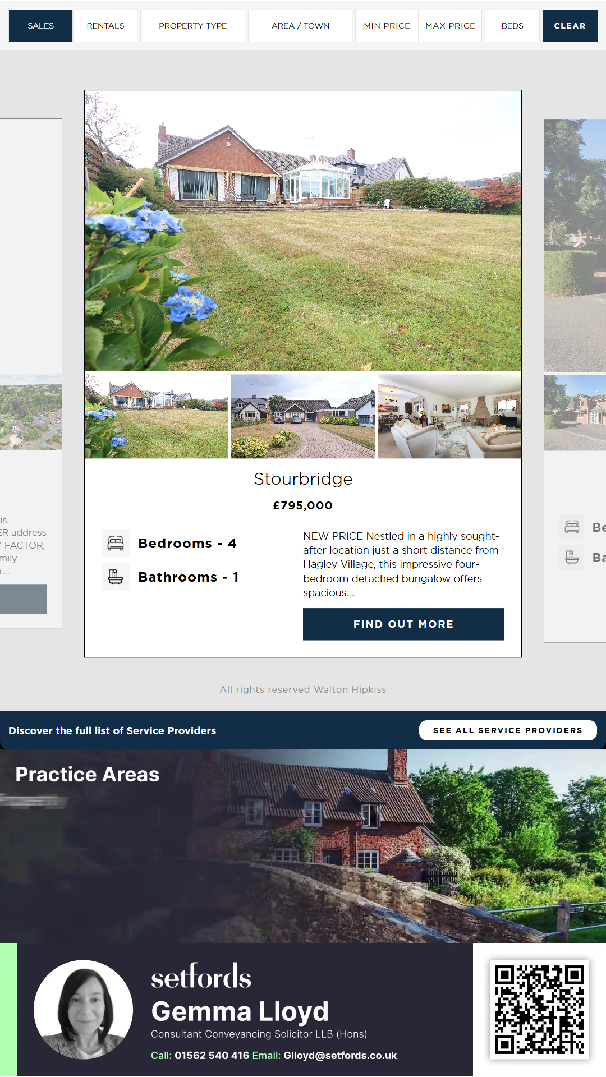The height and width of the screenshot is (1077, 606).
Task: Open the Beds filter
Action: pos(512,26)
